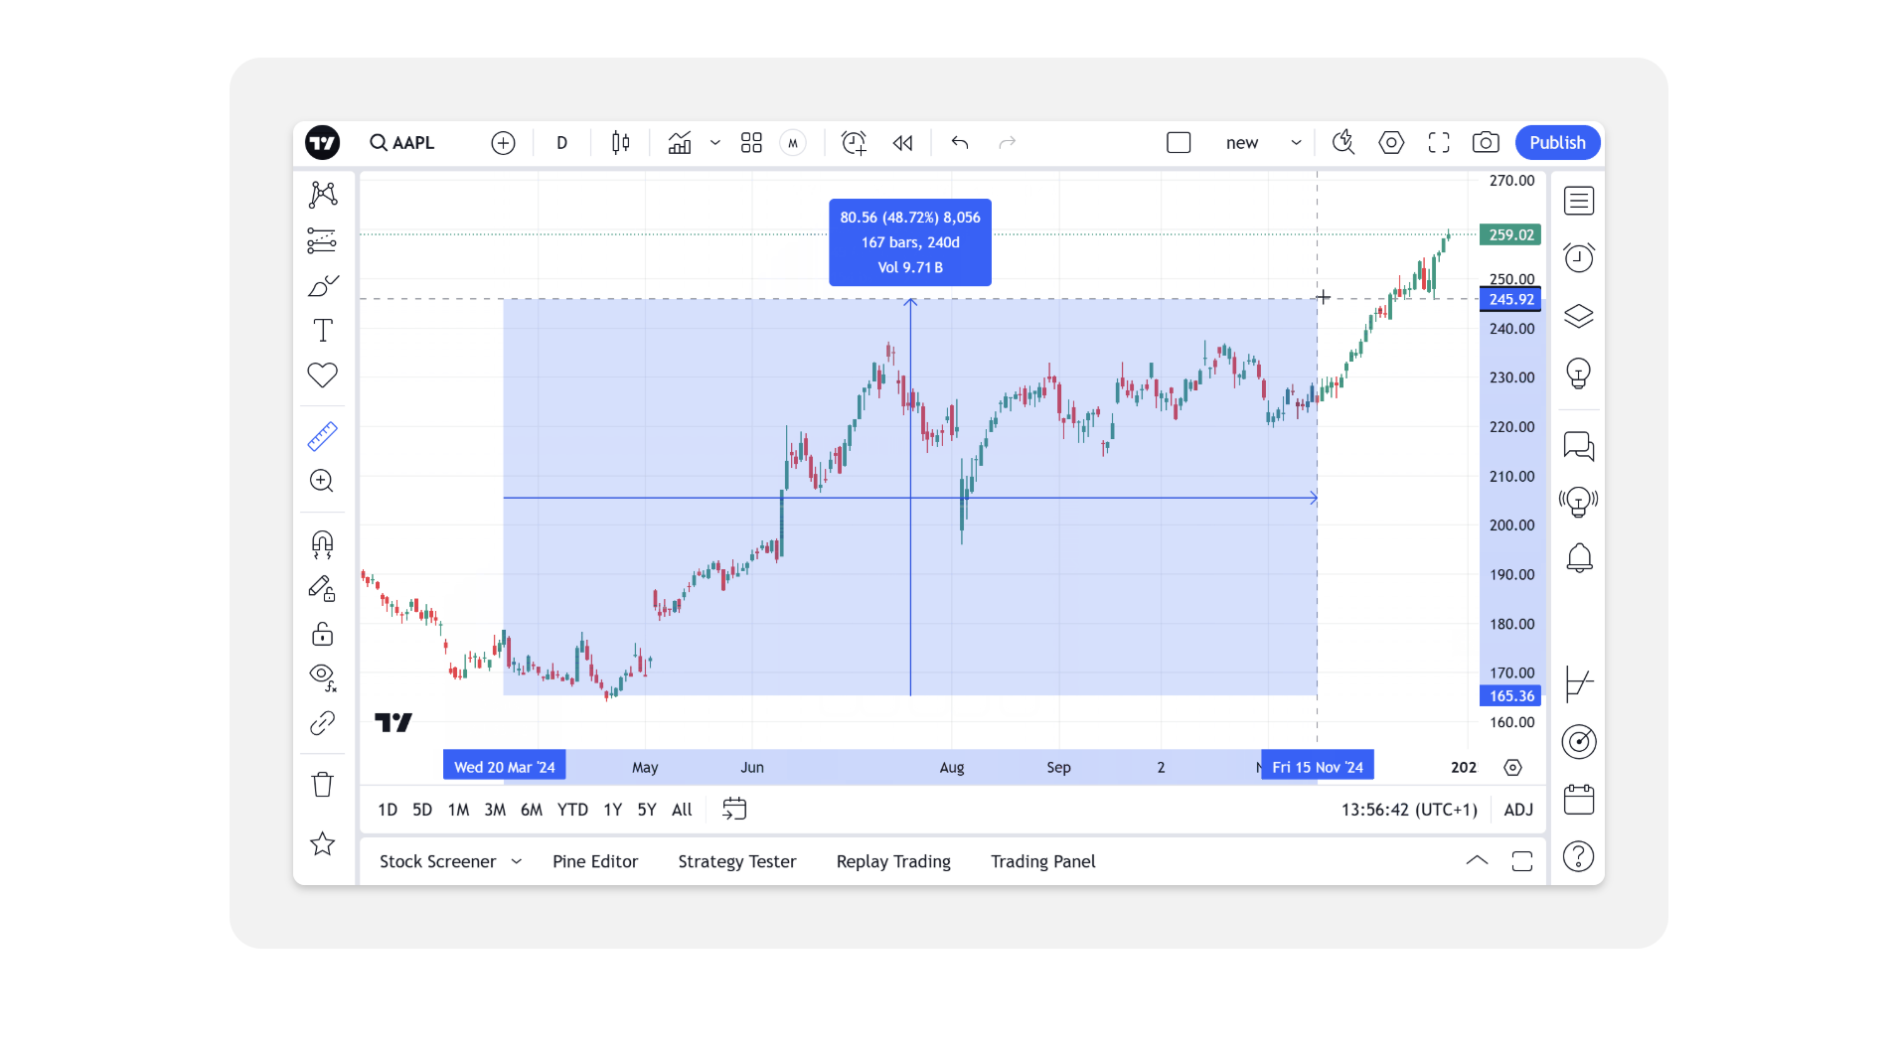The image size is (1894, 1049).
Task: Toggle the lock on all drawings
Action: click(x=322, y=634)
